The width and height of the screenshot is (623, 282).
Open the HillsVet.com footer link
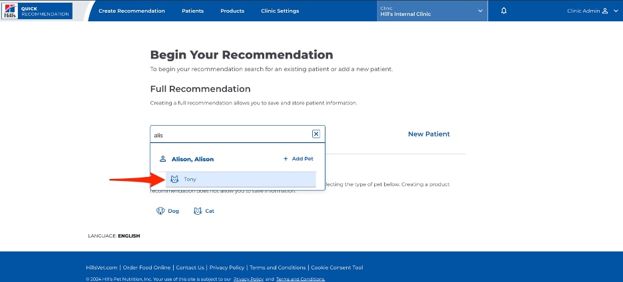click(x=101, y=268)
